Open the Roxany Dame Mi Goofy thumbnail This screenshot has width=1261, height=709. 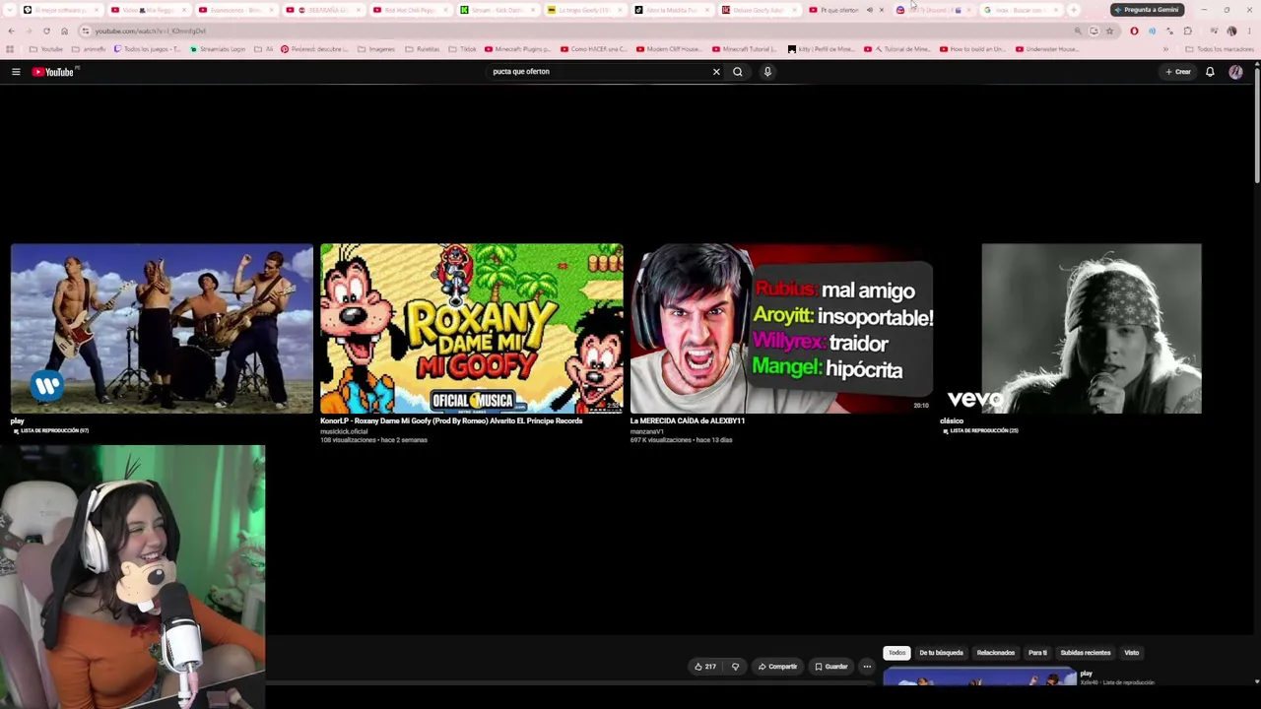click(x=471, y=328)
